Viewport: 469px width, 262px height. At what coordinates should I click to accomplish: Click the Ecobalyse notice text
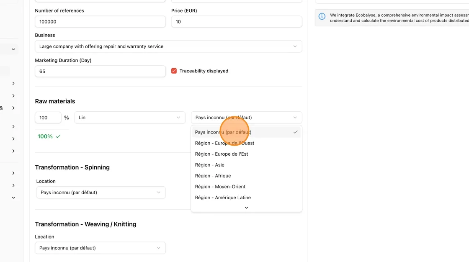(399, 18)
